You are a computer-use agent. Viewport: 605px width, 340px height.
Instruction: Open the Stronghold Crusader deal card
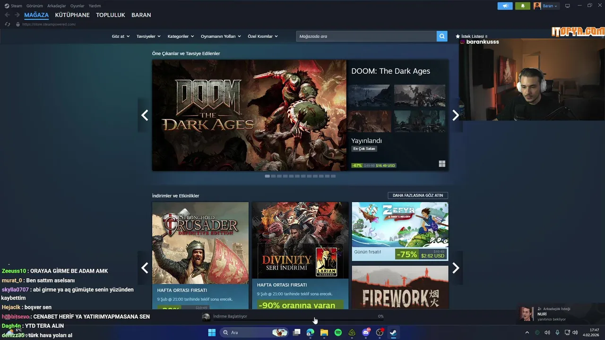tap(200, 255)
